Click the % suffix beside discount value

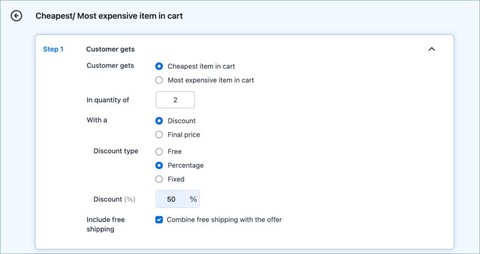(193, 199)
